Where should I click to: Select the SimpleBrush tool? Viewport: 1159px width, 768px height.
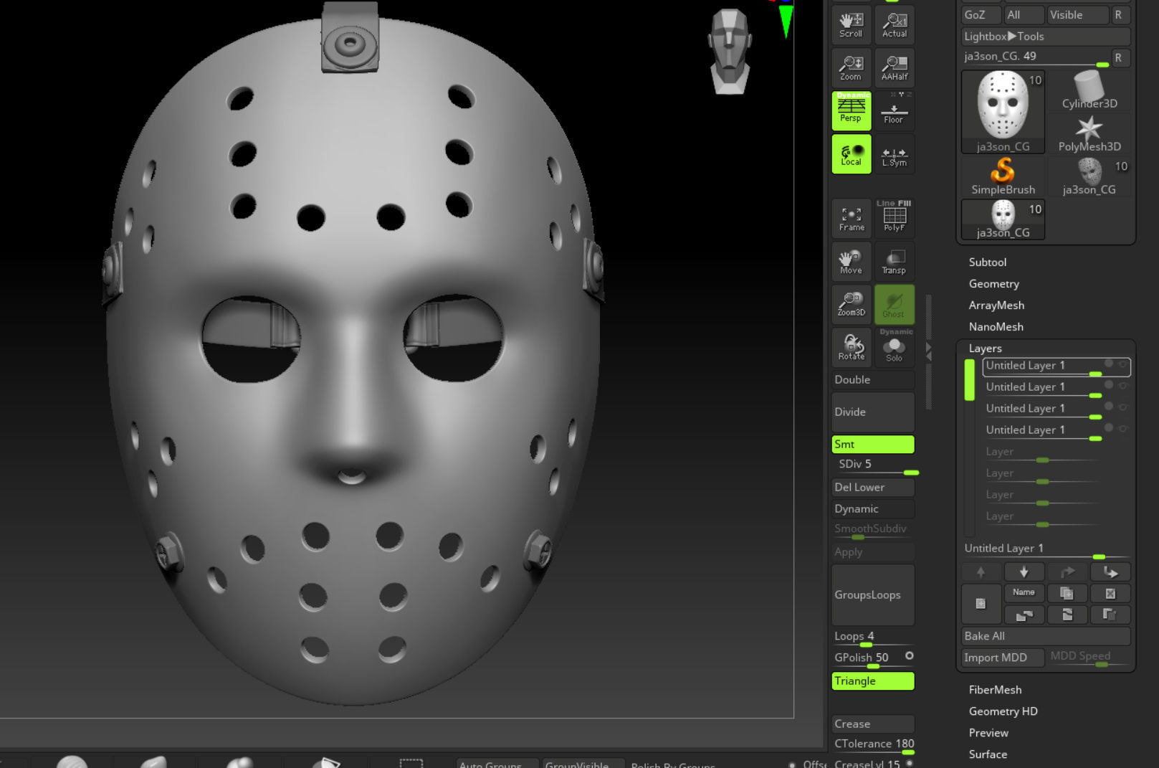click(1003, 176)
